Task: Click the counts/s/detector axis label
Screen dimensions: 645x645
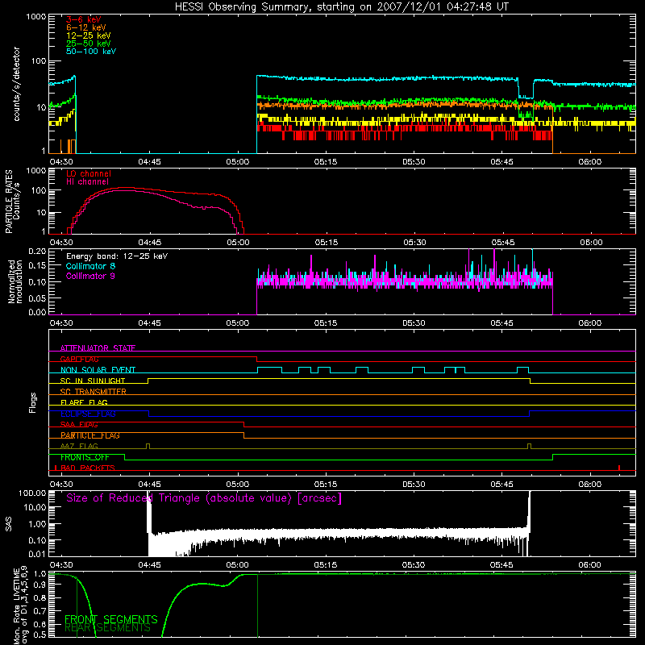Action: click(x=16, y=84)
